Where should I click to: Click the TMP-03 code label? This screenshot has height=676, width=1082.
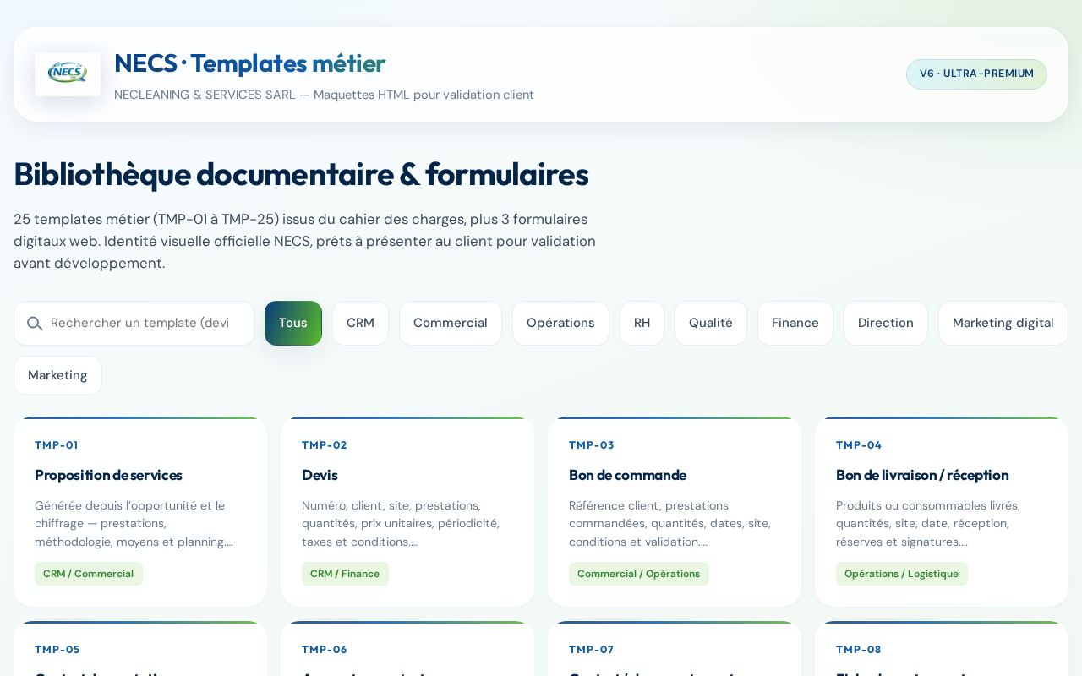pos(592,445)
